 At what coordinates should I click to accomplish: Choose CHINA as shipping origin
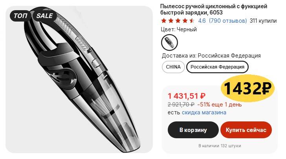tap(173, 67)
